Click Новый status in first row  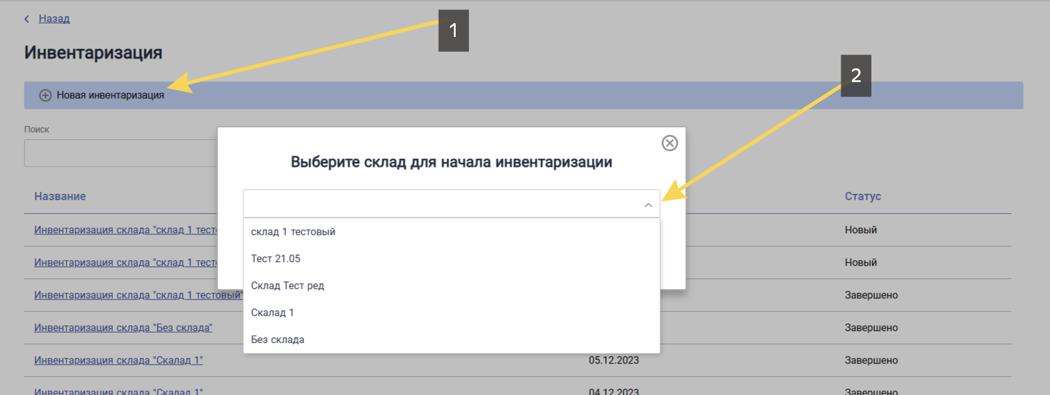click(861, 230)
